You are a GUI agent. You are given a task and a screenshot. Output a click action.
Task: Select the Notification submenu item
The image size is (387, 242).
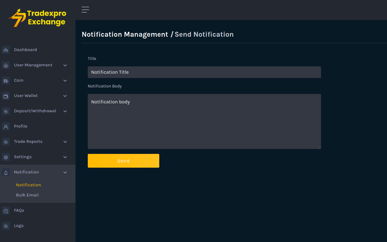(x=28, y=185)
